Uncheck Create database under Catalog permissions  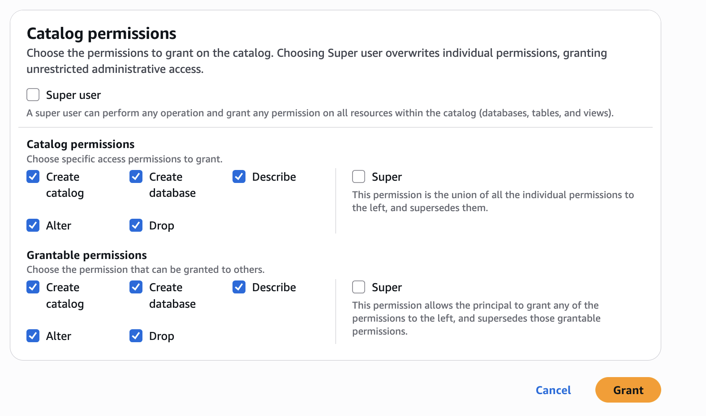(x=136, y=177)
